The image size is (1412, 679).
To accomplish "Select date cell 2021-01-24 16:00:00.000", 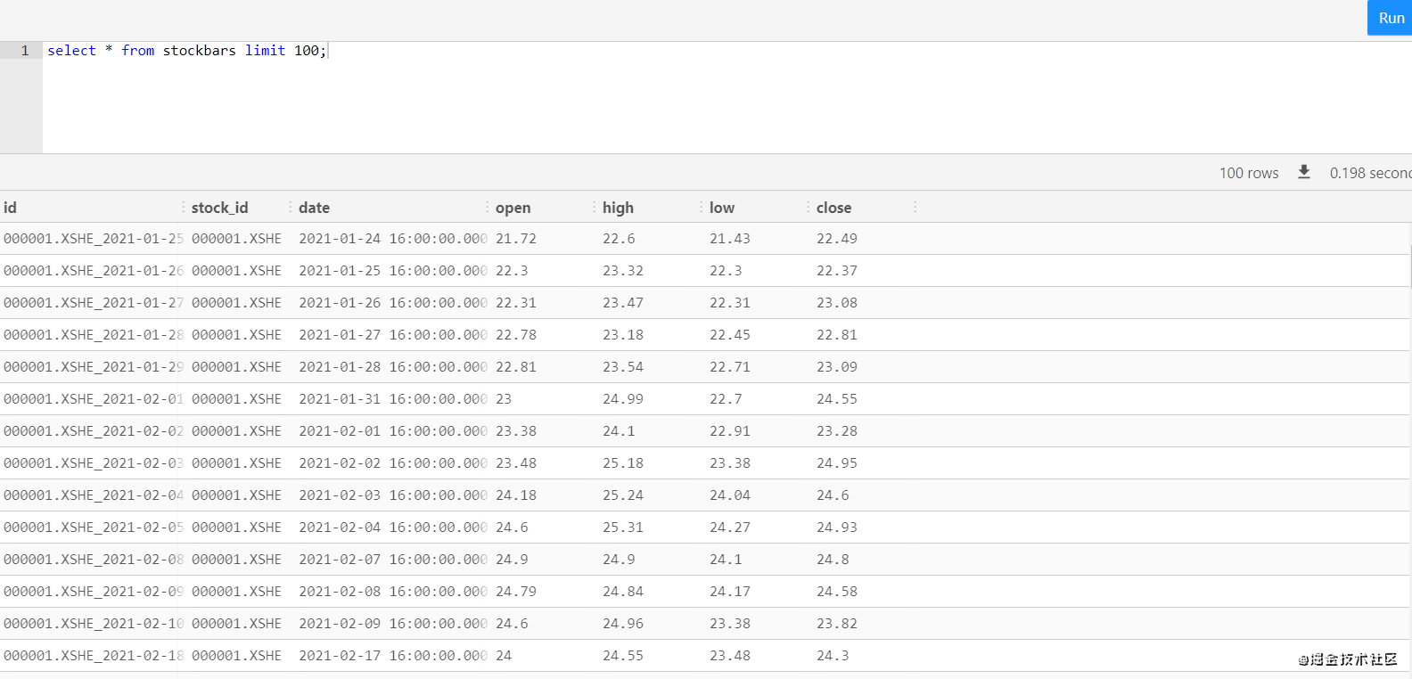I will point(393,239).
